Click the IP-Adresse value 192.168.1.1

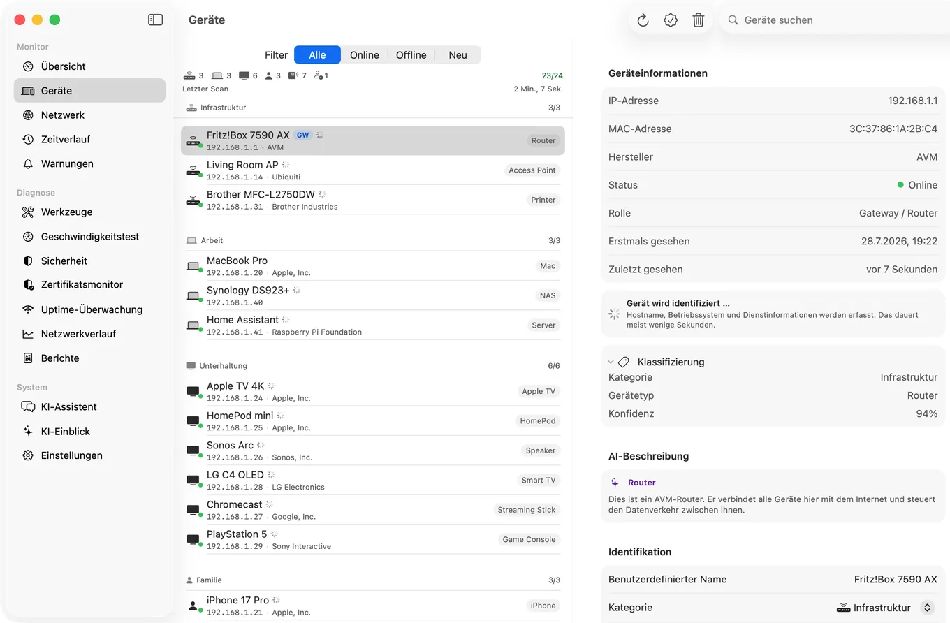(912, 101)
